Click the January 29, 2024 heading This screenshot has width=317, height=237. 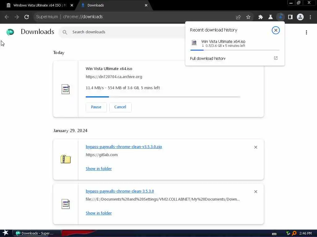(70, 131)
